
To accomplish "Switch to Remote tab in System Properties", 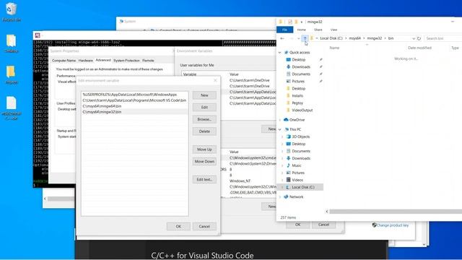I will pos(148,61).
